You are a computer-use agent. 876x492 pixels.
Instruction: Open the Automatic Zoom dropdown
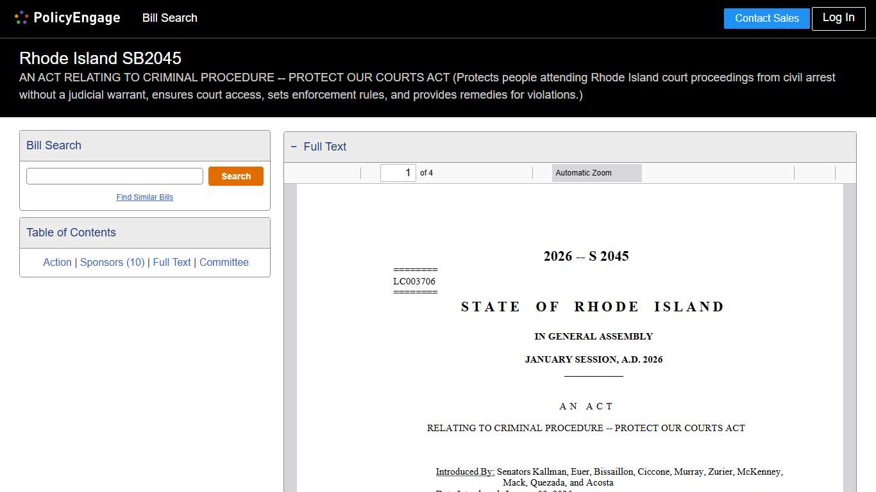coord(596,172)
